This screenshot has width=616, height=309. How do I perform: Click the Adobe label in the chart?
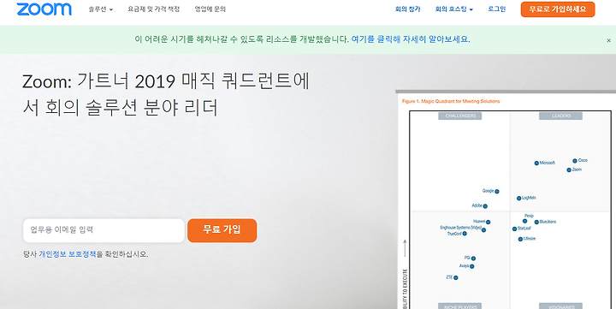point(477,205)
